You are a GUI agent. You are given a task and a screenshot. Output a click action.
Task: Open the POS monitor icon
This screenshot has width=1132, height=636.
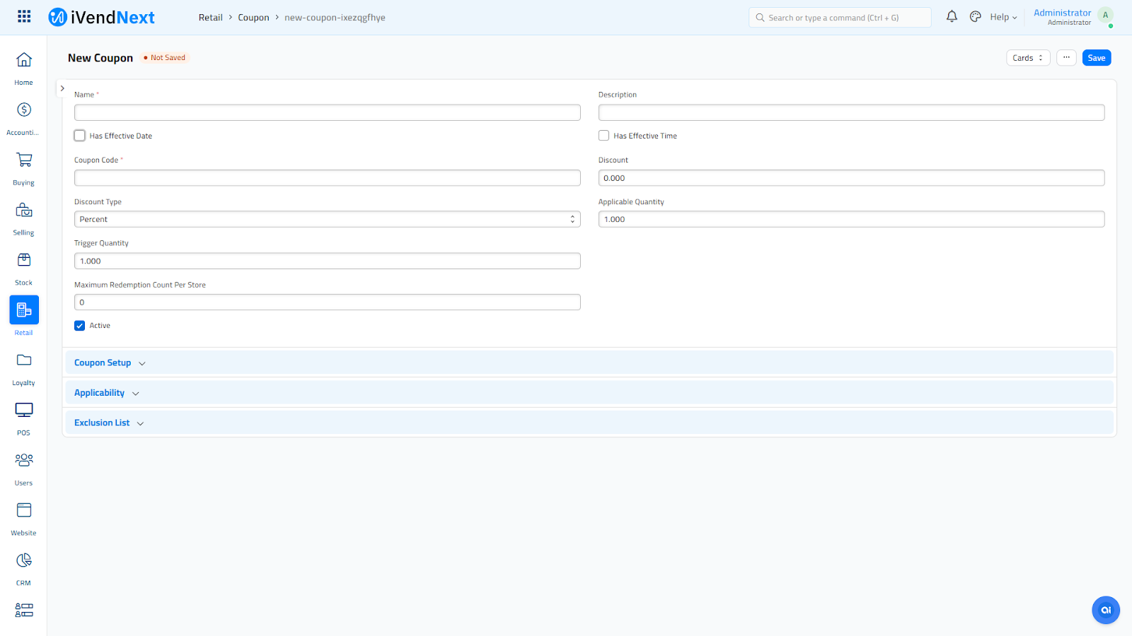click(x=24, y=411)
